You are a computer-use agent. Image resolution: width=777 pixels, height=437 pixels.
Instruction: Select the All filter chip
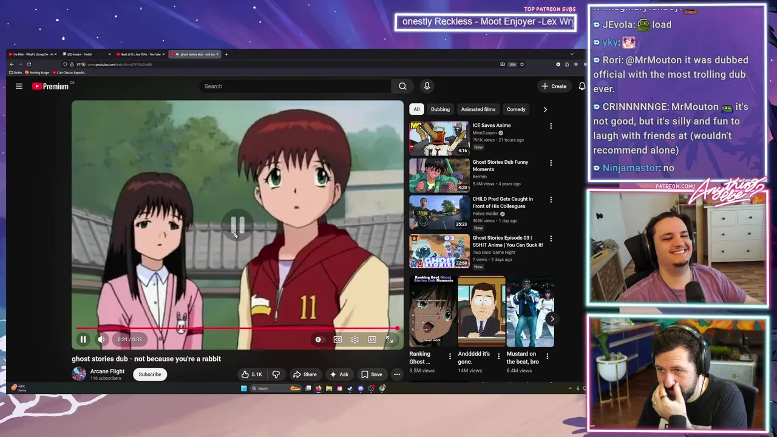[x=416, y=109]
